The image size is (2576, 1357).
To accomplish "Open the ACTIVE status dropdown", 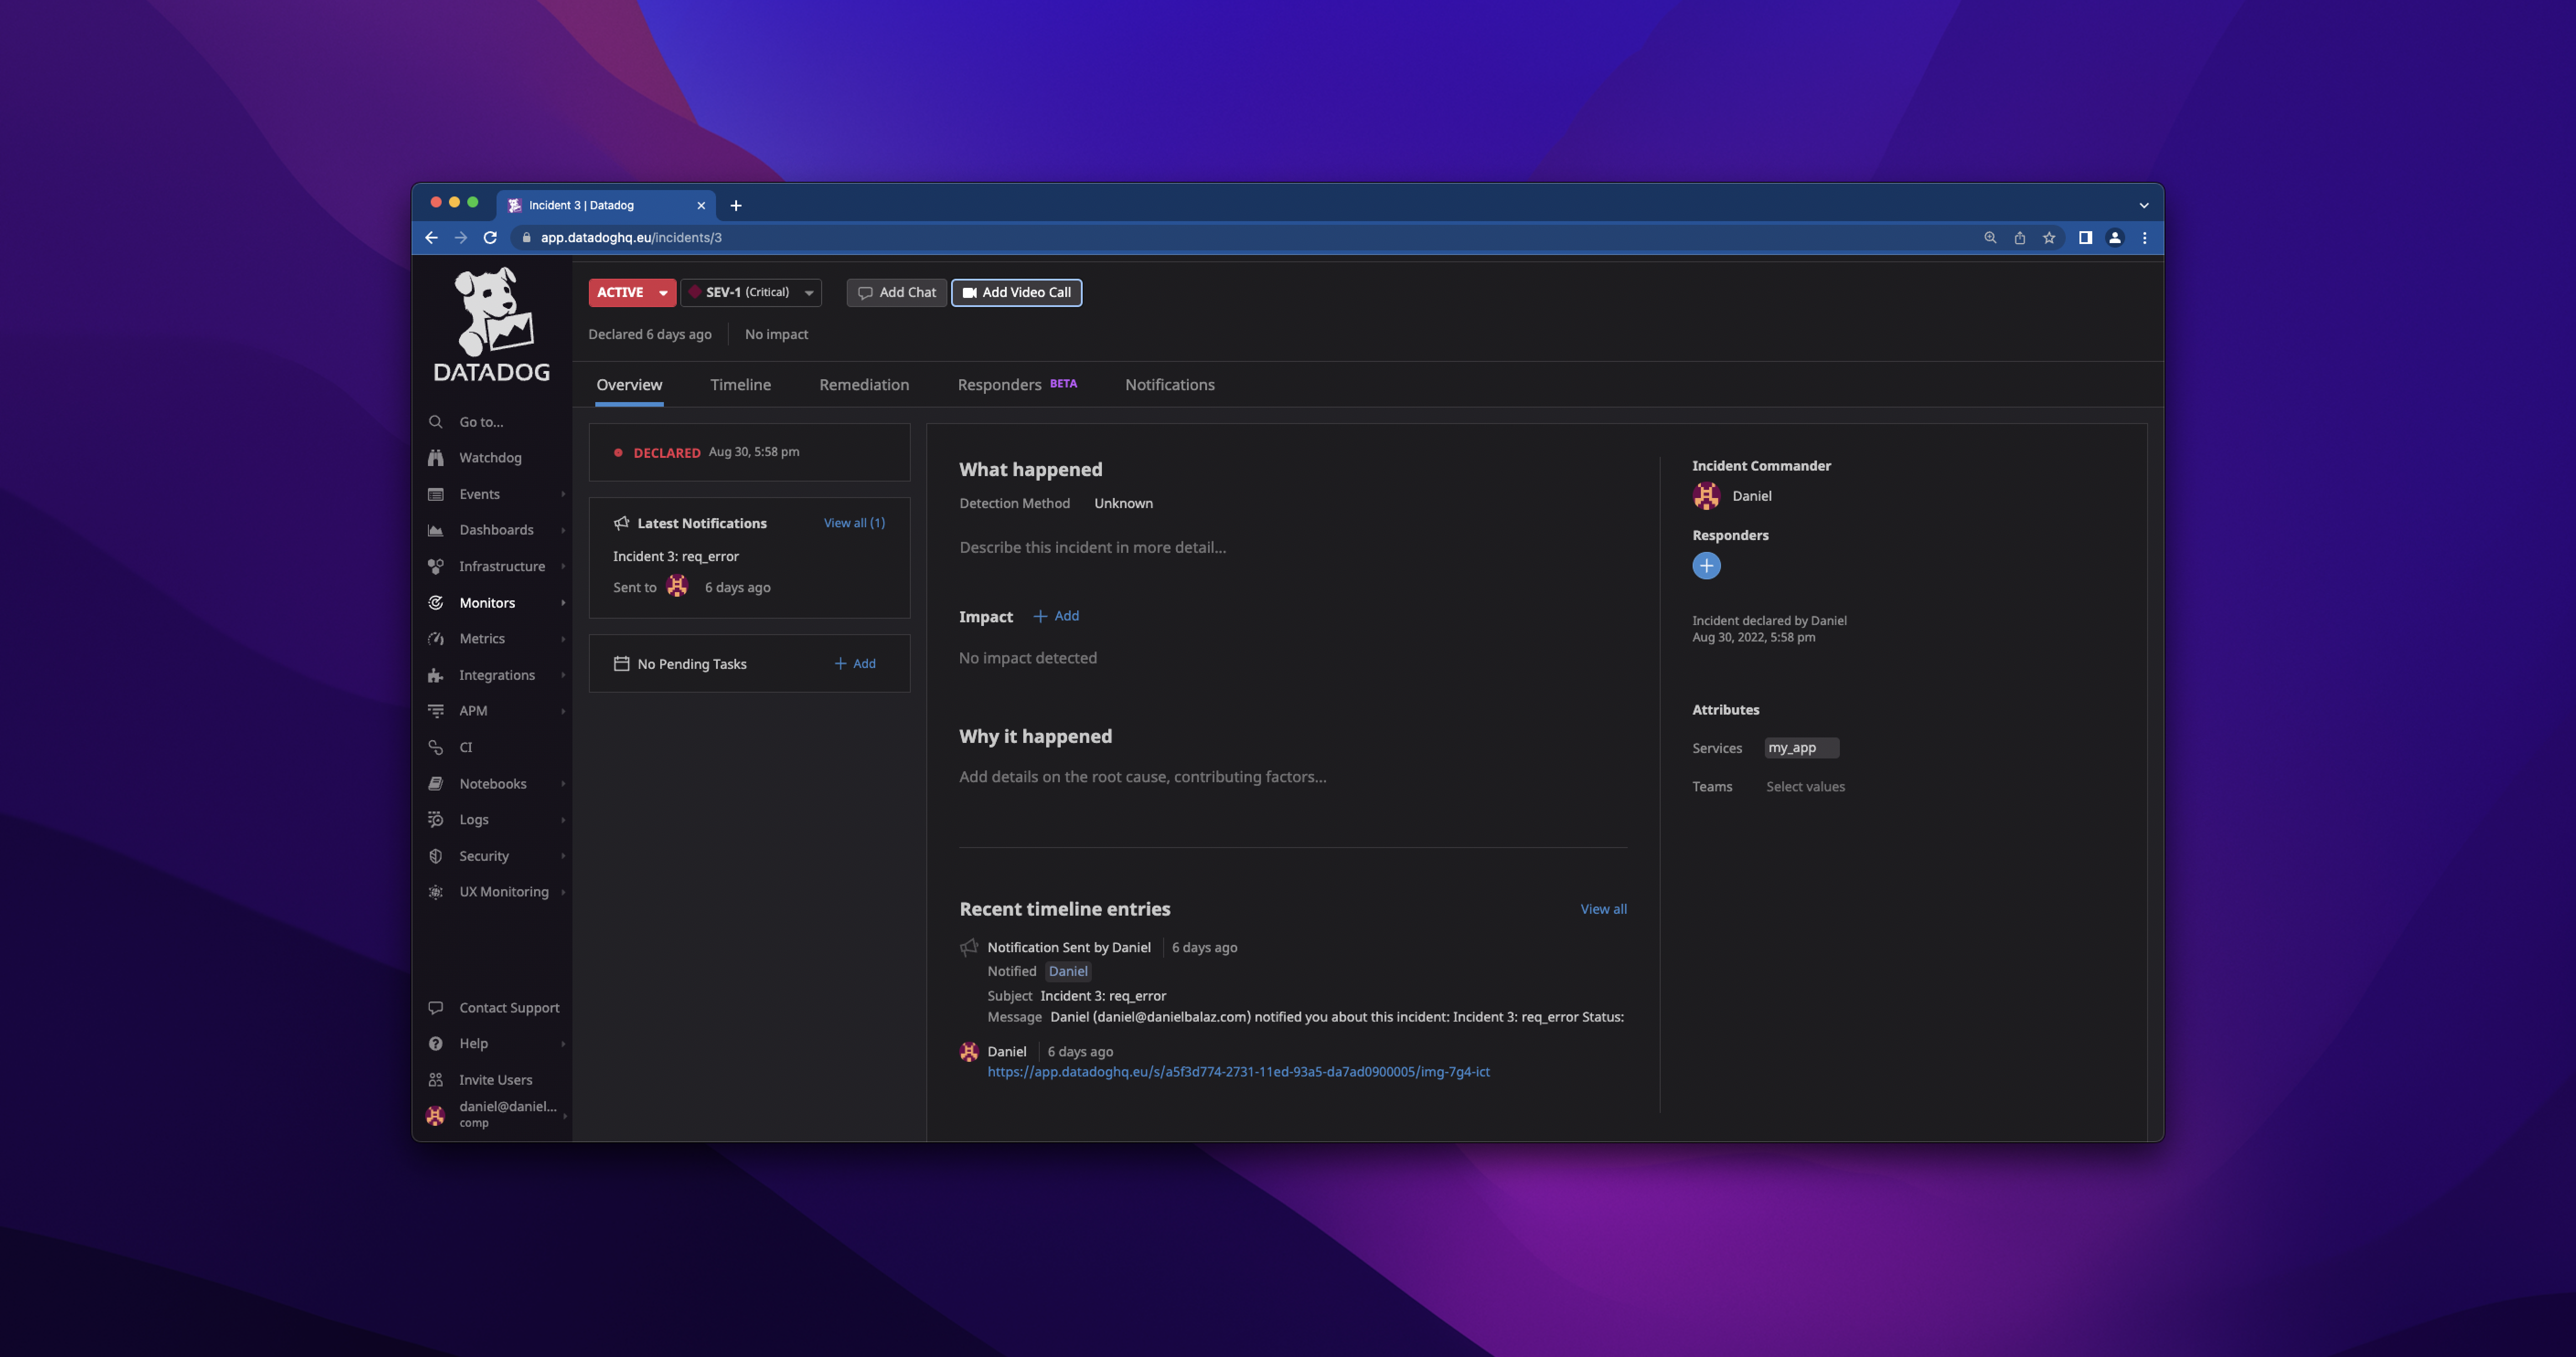I will point(662,293).
